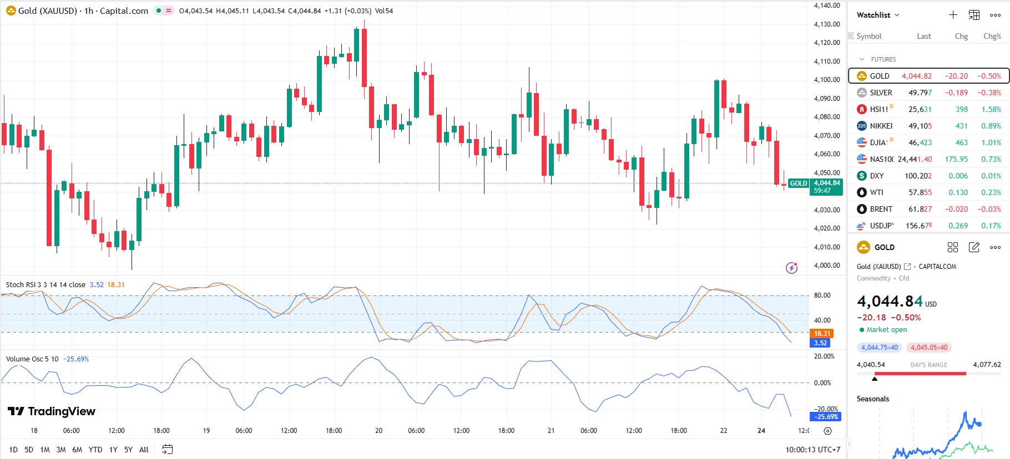
Task: Sort the watchlist by the Chg% column
Action: [x=992, y=36]
